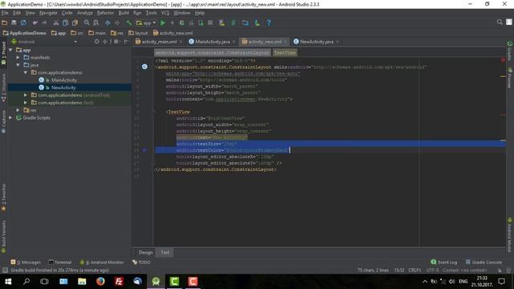The height and width of the screenshot is (289, 514).
Task: Click the Save All toolbar icon
Action: pos(14,22)
